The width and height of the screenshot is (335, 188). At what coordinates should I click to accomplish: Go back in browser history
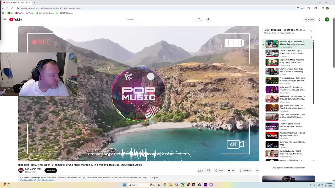[3, 8]
